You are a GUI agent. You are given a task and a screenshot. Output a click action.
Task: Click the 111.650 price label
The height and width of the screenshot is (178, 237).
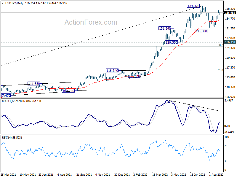34,83
